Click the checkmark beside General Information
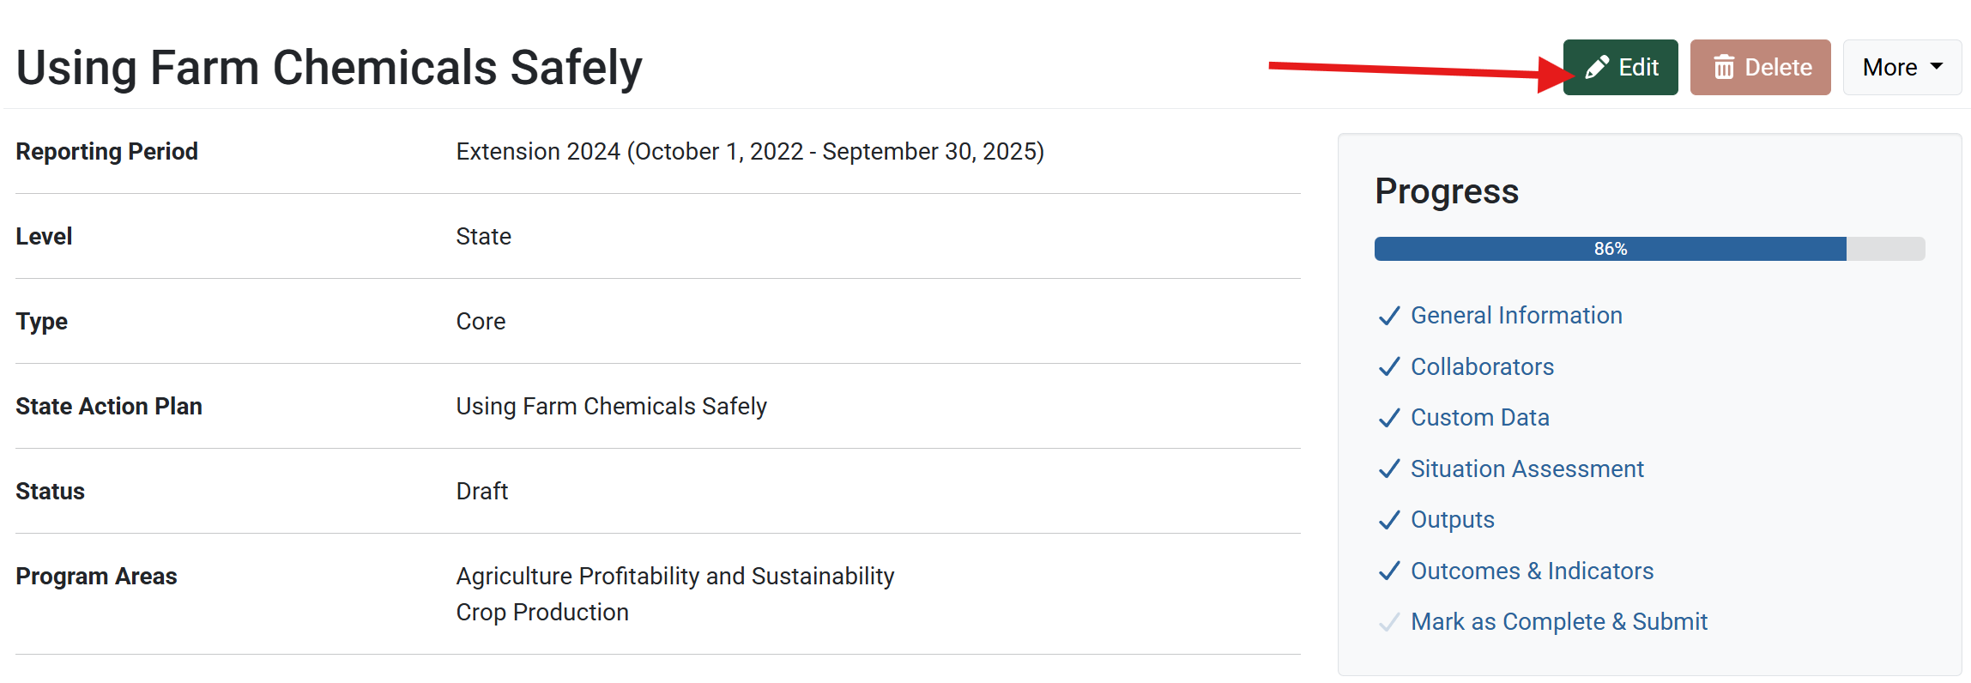 (1389, 317)
